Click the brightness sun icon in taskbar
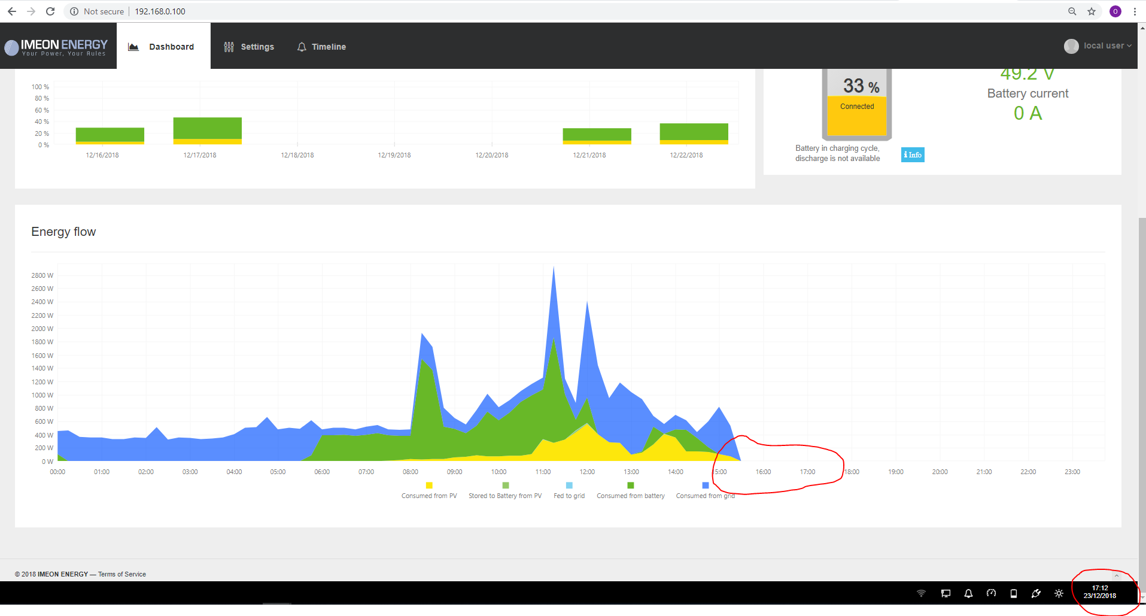The image size is (1146, 616). 1059,593
